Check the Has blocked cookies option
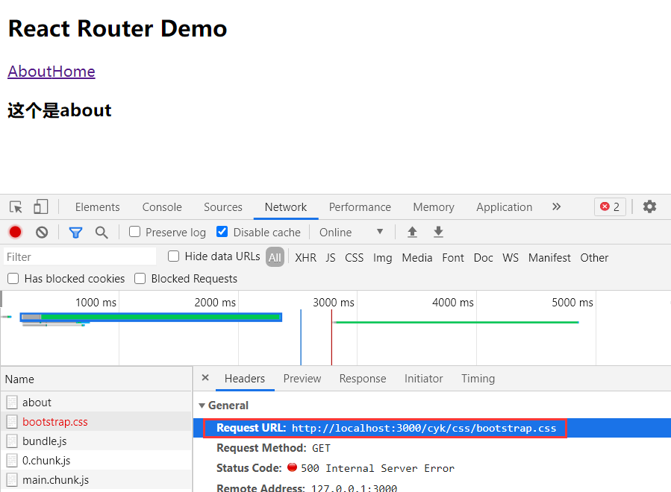The height and width of the screenshot is (492, 671). (x=13, y=279)
